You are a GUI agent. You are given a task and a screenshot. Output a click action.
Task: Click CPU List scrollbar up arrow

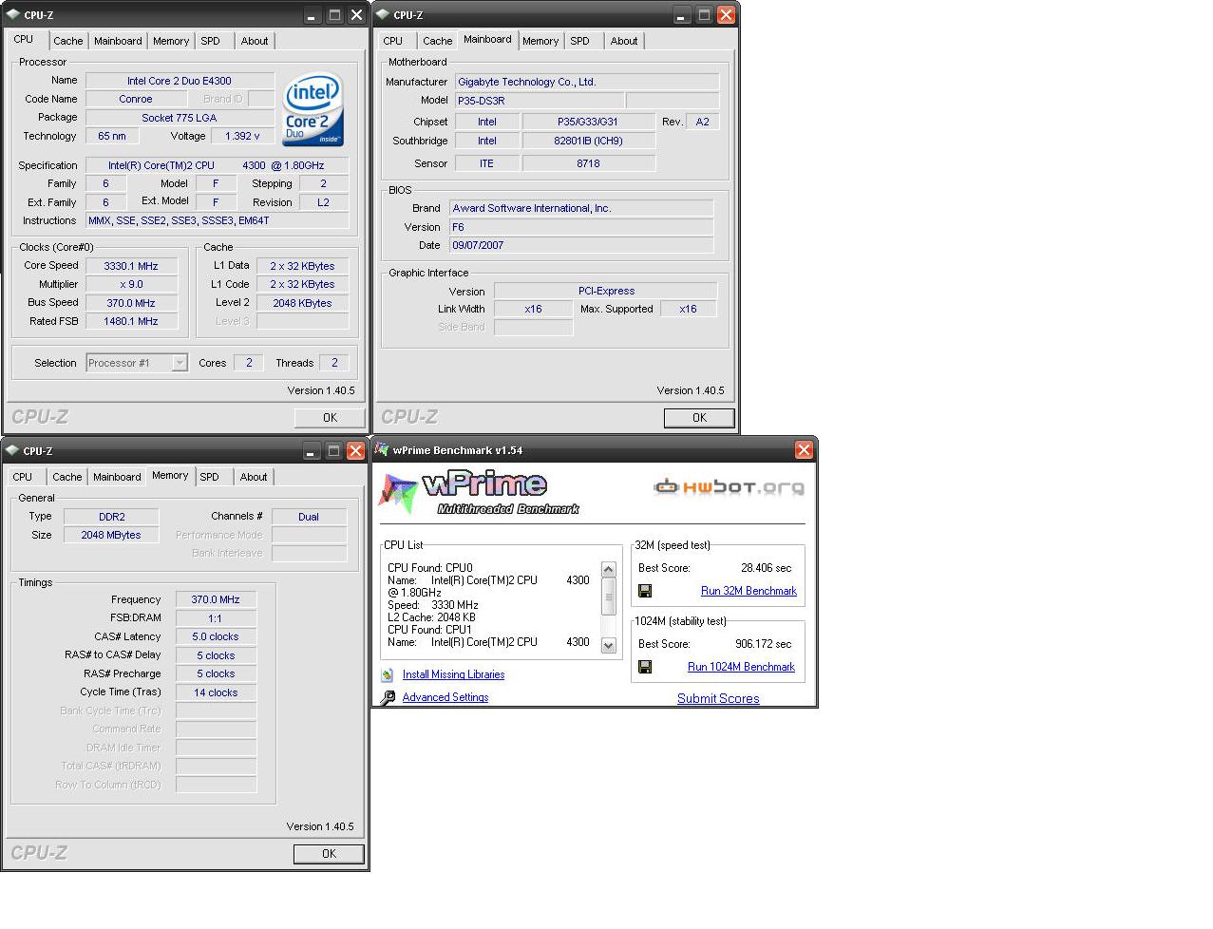[609, 570]
